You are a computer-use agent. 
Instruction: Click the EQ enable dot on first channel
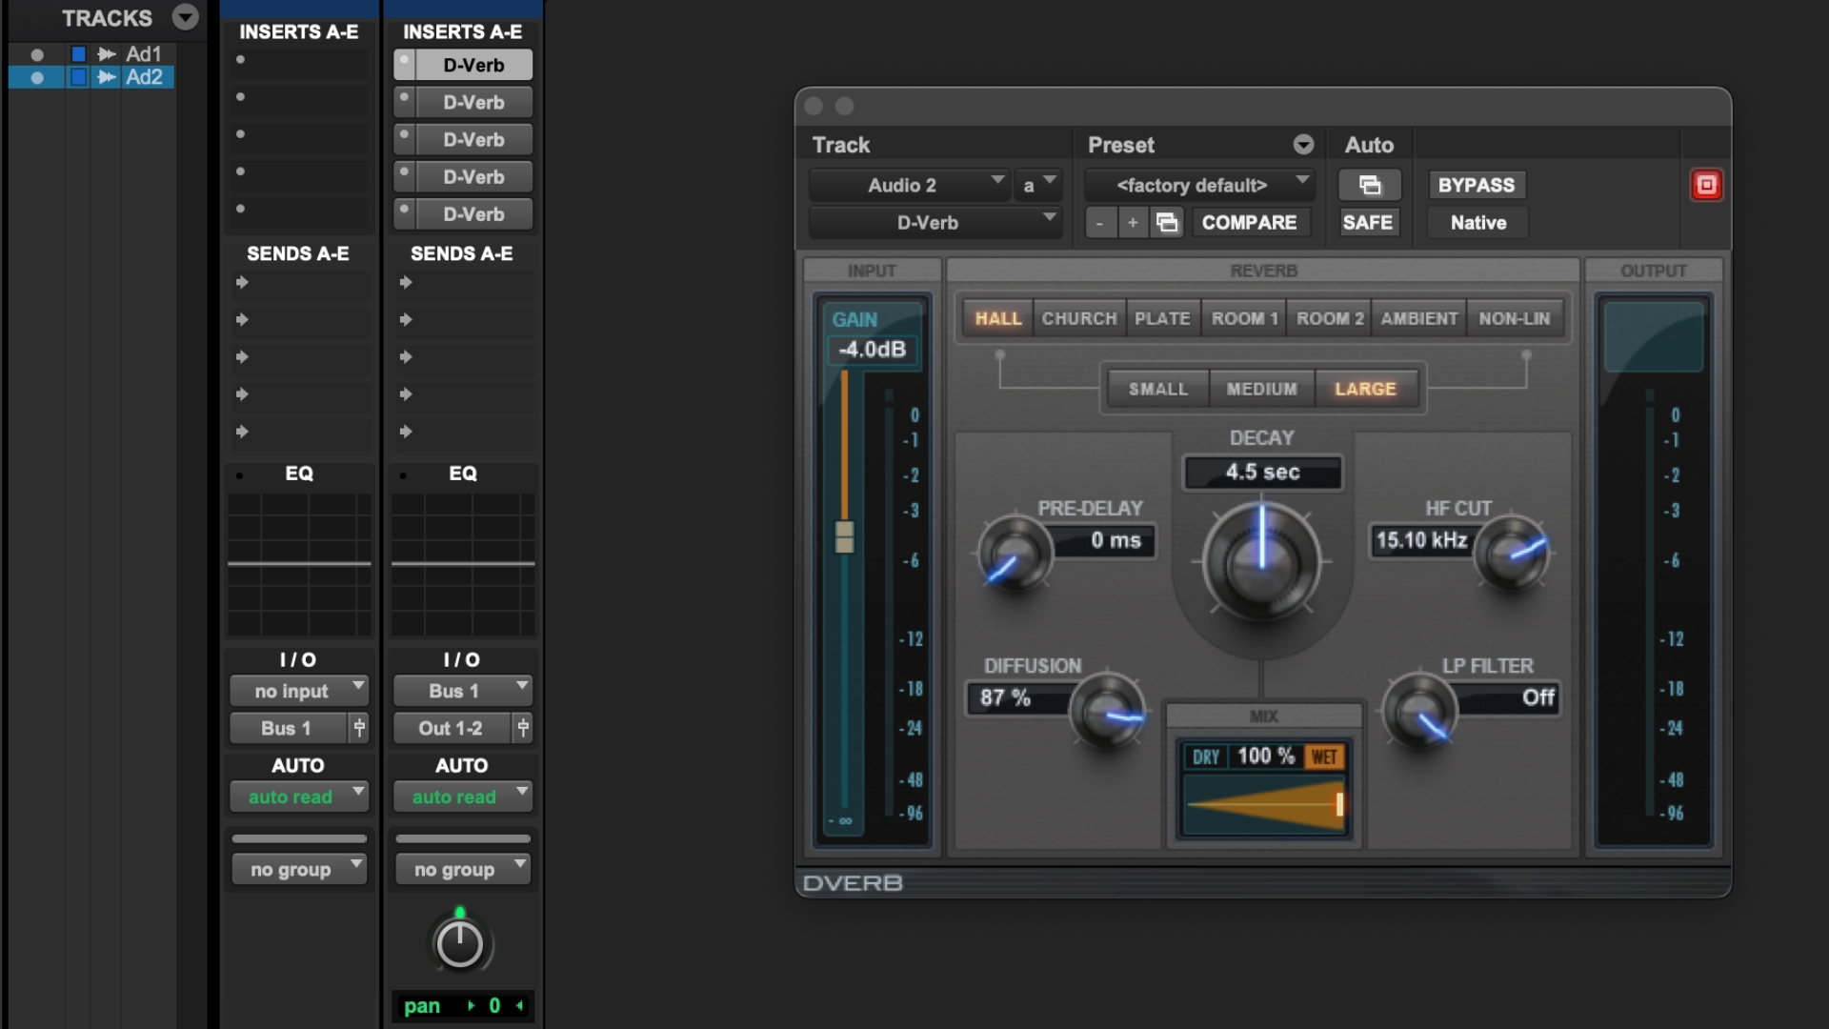pyautogui.click(x=239, y=475)
